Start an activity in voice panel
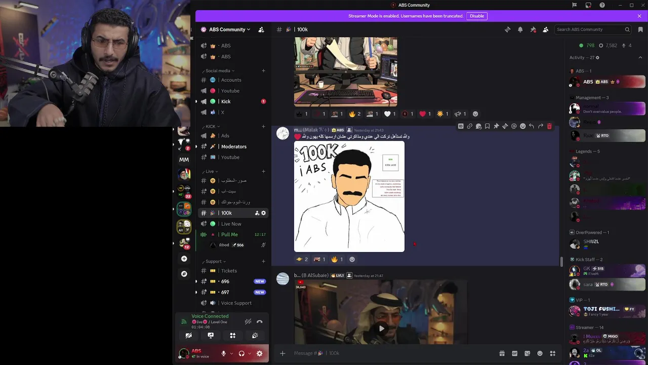Viewport: 648px width, 365px height. tap(233, 336)
